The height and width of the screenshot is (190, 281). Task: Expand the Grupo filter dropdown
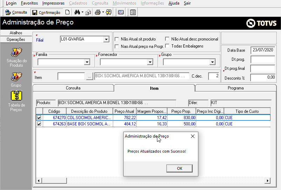coord(212,62)
